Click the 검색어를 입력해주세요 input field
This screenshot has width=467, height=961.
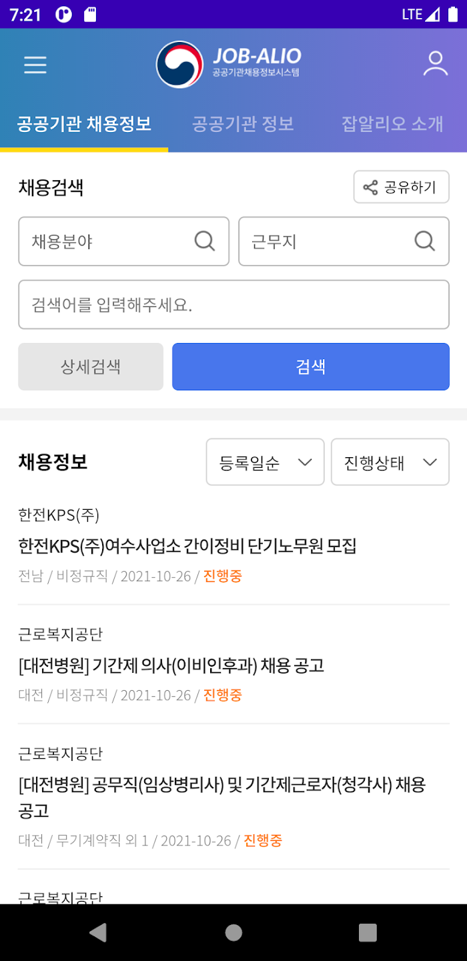pos(233,304)
